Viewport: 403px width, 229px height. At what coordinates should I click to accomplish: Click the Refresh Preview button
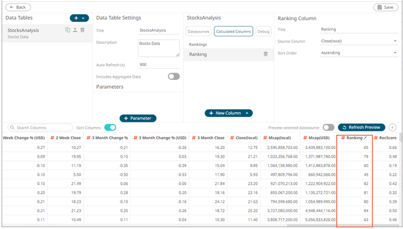pyautogui.click(x=362, y=127)
